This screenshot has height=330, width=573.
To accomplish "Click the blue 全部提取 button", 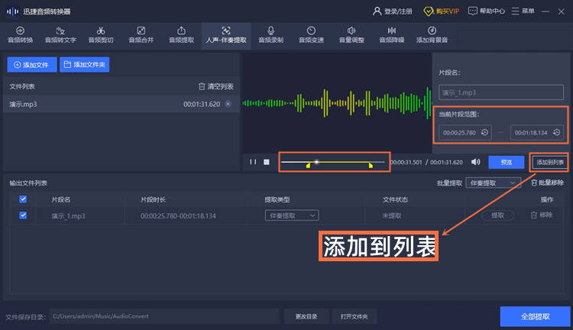I will 535,316.
